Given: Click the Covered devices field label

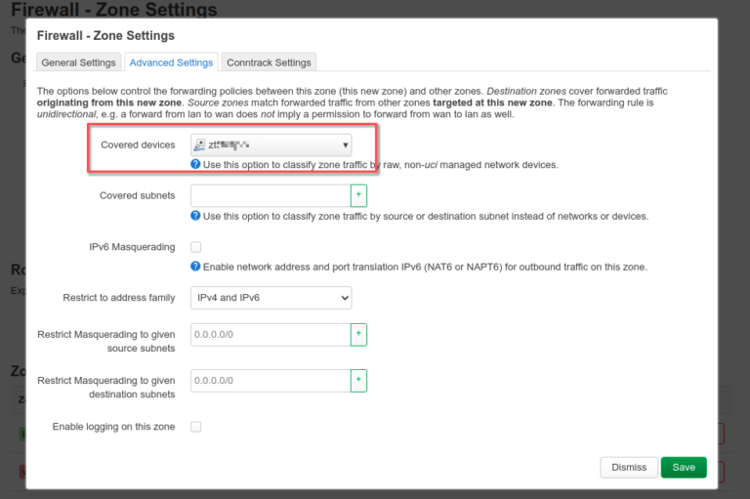Looking at the screenshot, I should (138, 146).
